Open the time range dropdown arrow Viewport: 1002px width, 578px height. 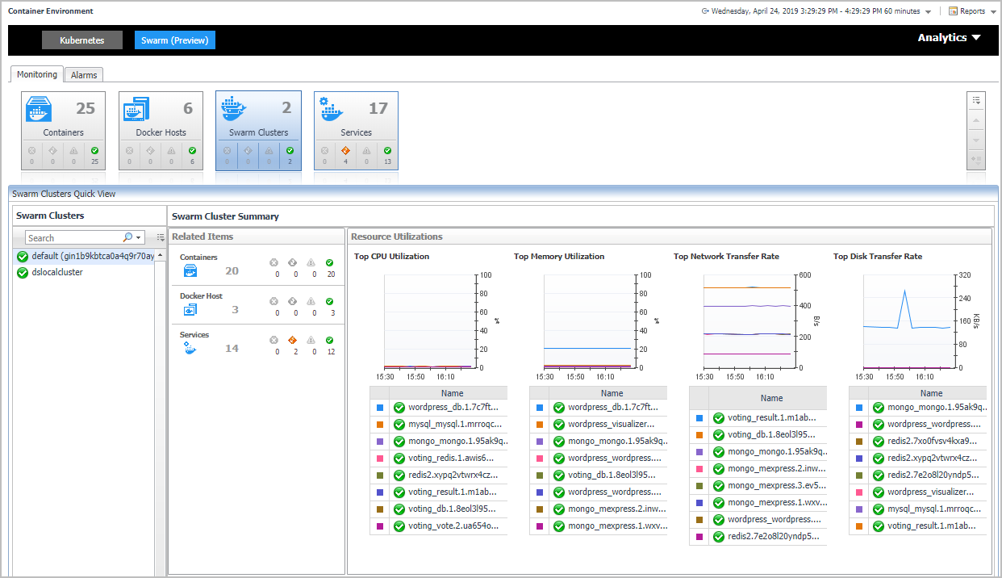(x=929, y=12)
